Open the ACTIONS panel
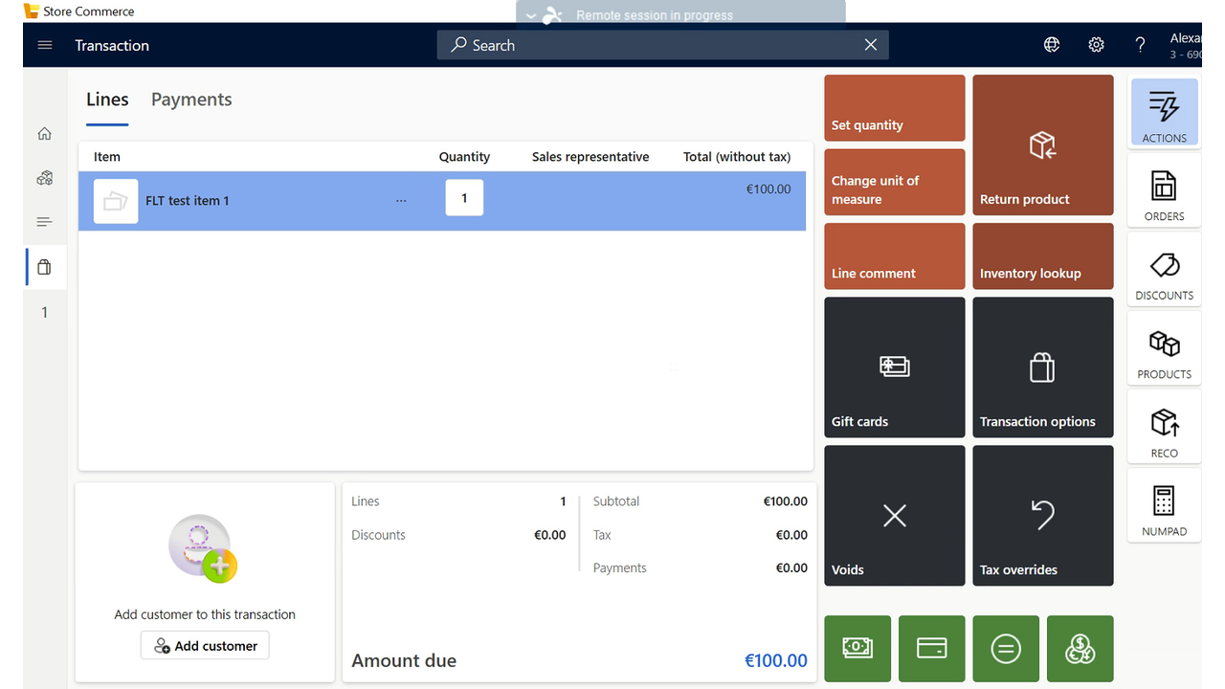Viewport: 1225px width, 689px height. pyautogui.click(x=1165, y=113)
